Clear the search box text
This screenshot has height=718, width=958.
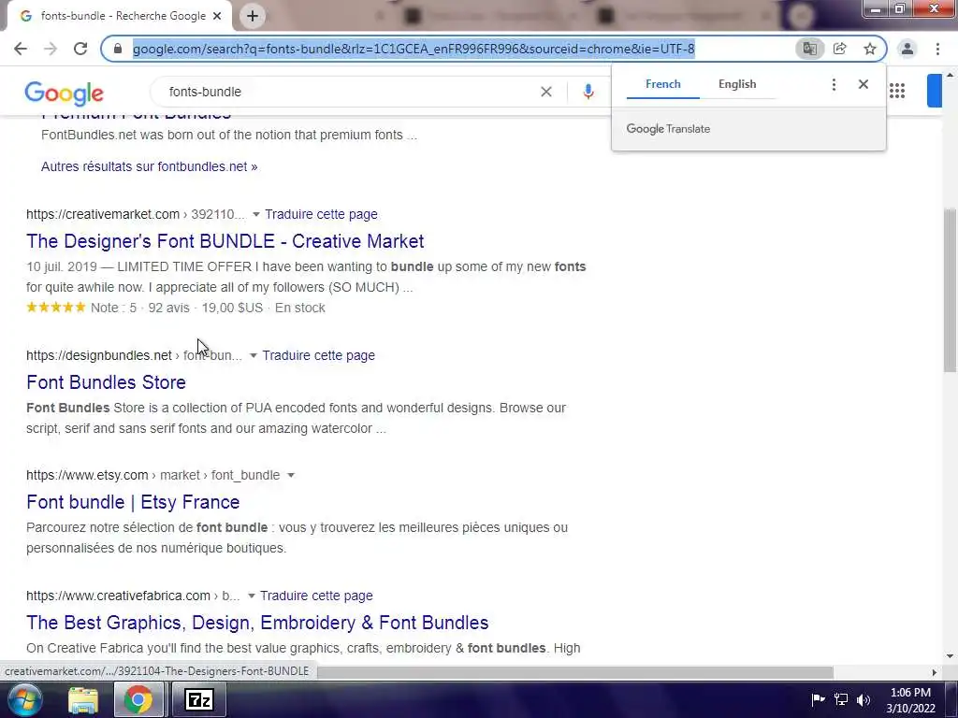point(546,92)
